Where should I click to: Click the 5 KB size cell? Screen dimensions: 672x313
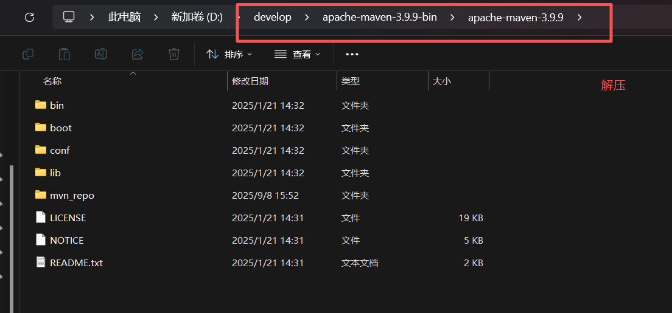[474, 240]
